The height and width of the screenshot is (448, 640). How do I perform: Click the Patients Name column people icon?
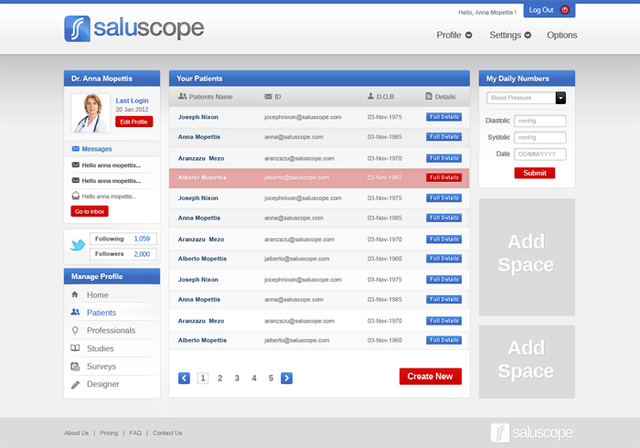point(183,96)
